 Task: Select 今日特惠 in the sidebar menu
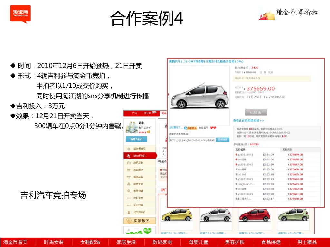click(140, 205)
